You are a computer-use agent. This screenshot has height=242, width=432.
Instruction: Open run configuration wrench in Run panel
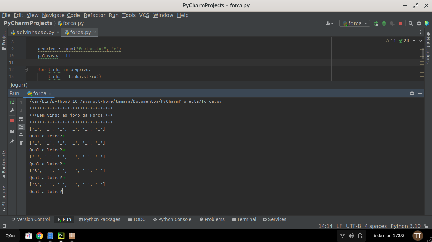coord(12,110)
